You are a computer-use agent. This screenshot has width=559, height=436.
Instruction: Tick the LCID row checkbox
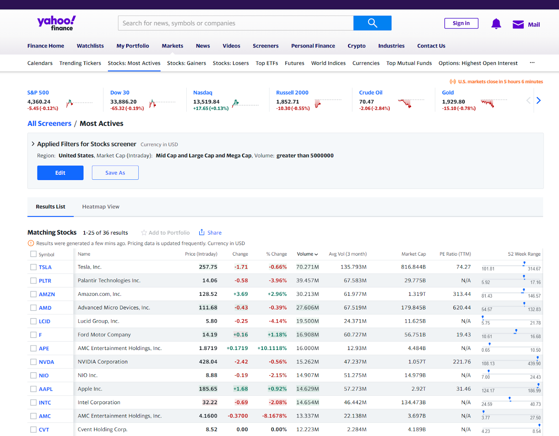tap(33, 321)
